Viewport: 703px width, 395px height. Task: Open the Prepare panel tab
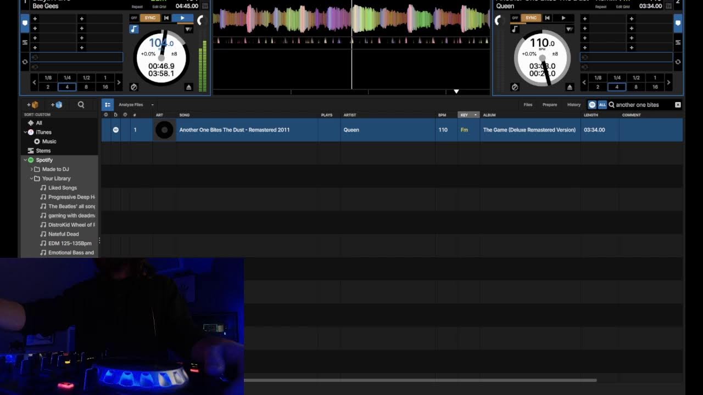coord(550,105)
